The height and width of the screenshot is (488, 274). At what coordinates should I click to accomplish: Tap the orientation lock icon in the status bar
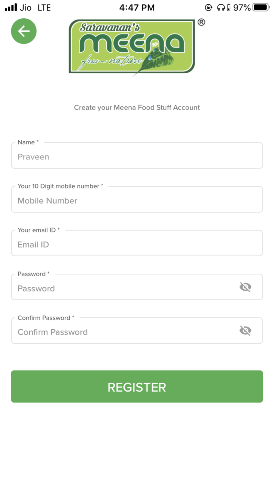[x=209, y=7]
